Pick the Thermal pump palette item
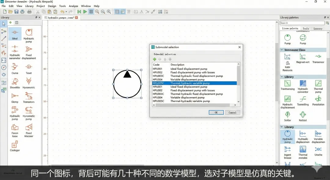This screenshot has width=330, height=180. pos(318,86)
